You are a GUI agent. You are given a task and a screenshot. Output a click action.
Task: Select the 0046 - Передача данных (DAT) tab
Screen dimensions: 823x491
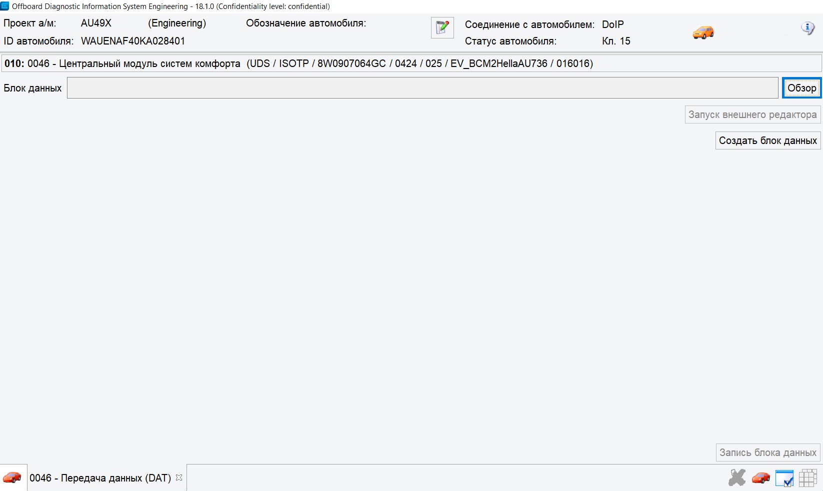click(100, 478)
